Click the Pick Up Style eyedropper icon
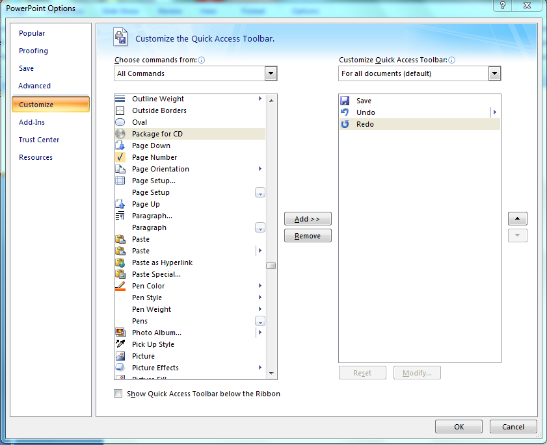The height and width of the screenshot is (445, 547). (120, 344)
